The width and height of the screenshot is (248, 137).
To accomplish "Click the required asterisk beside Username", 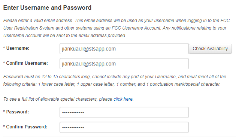I will (x=4, y=48).
